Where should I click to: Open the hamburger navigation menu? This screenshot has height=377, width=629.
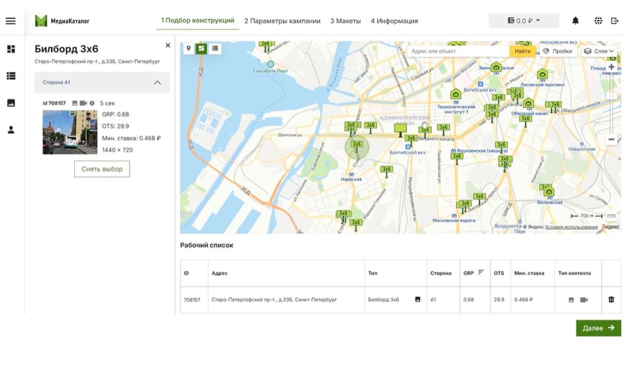(11, 21)
